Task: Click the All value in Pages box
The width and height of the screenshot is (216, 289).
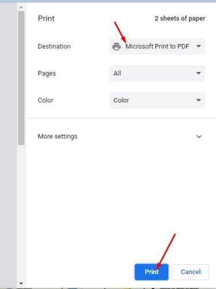Action: [x=117, y=73]
